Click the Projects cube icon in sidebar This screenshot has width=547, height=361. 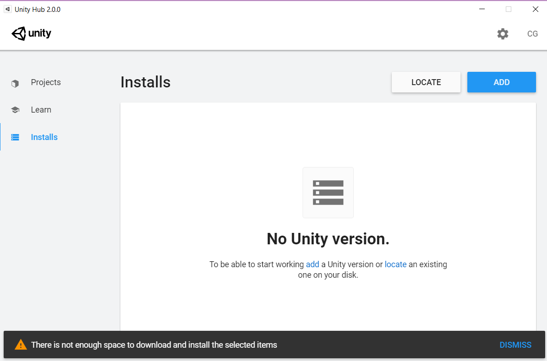click(15, 83)
